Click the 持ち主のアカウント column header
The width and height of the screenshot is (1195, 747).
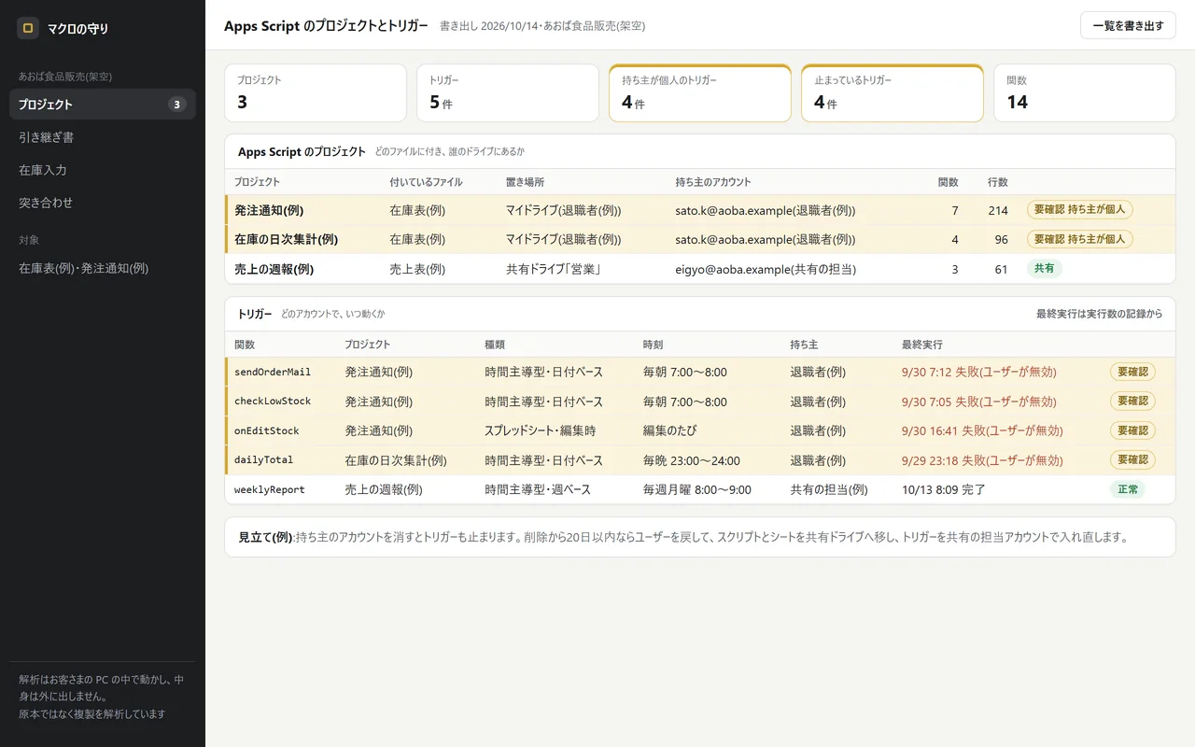click(x=713, y=182)
